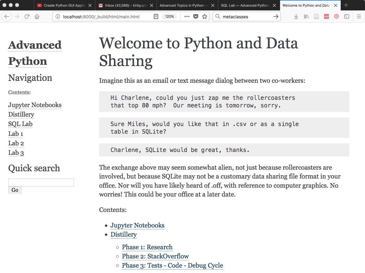Reload the current page
Viewport: 365px width, 273px height.
[x=27, y=16]
